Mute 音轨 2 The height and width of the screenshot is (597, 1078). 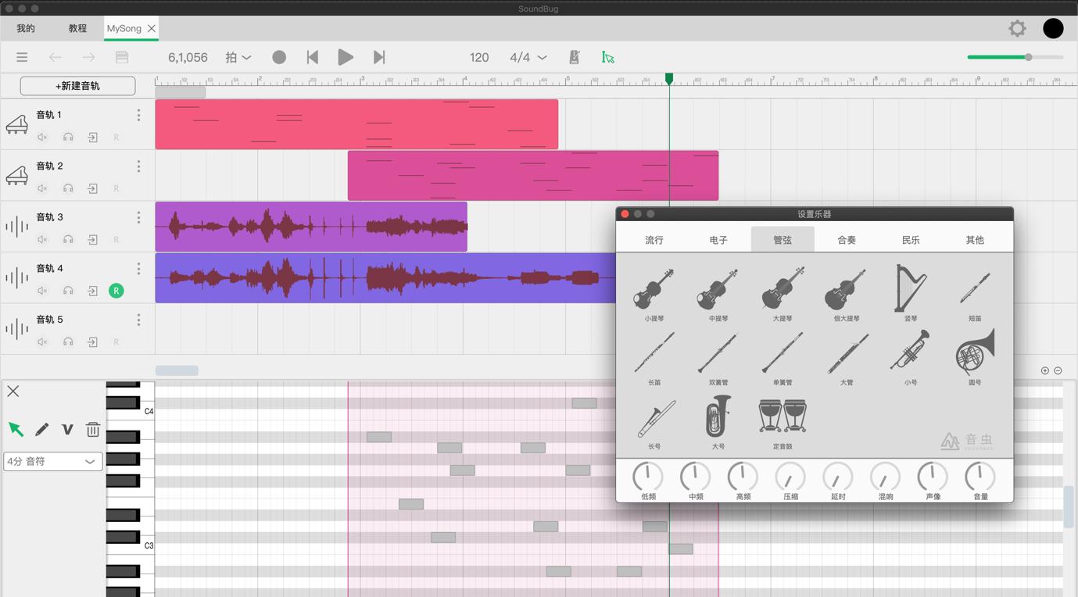click(x=43, y=188)
